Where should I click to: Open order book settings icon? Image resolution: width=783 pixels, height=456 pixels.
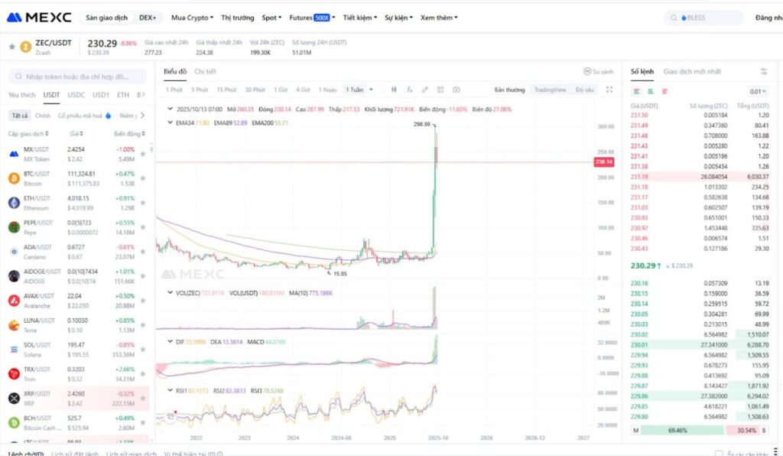click(x=763, y=71)
